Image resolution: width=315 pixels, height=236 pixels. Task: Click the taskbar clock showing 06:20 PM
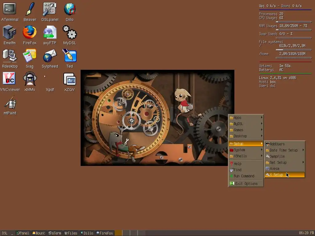click(306, 233)
